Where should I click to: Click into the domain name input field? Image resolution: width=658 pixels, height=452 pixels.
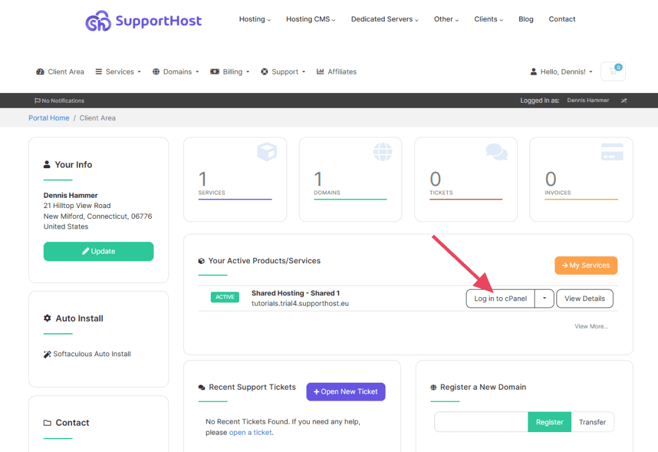click(x=481, y=422)
